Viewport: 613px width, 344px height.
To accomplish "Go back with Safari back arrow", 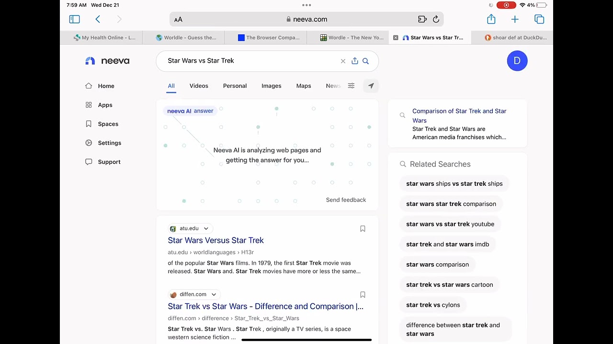I will 98,19.
